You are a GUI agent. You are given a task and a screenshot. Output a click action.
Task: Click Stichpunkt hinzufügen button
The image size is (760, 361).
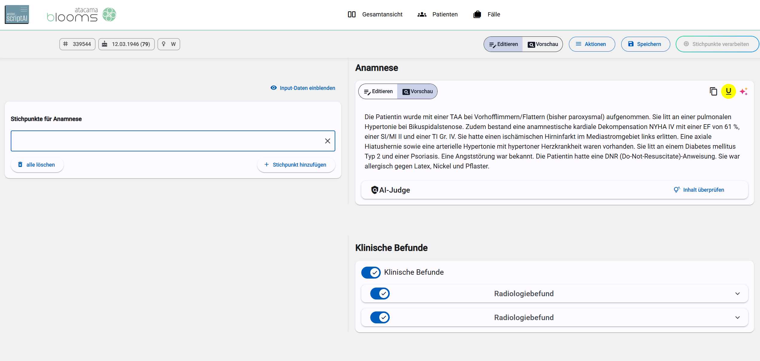[x=296, y=165]
